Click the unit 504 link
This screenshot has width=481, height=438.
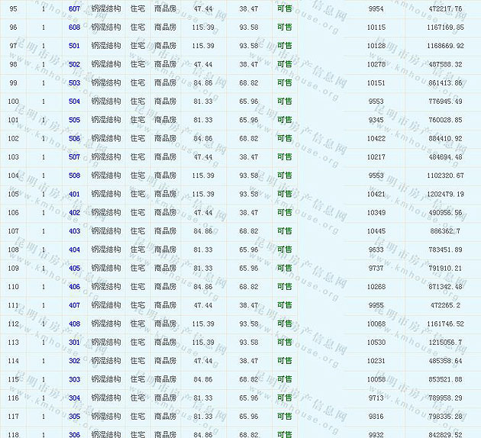coord(74,101)
